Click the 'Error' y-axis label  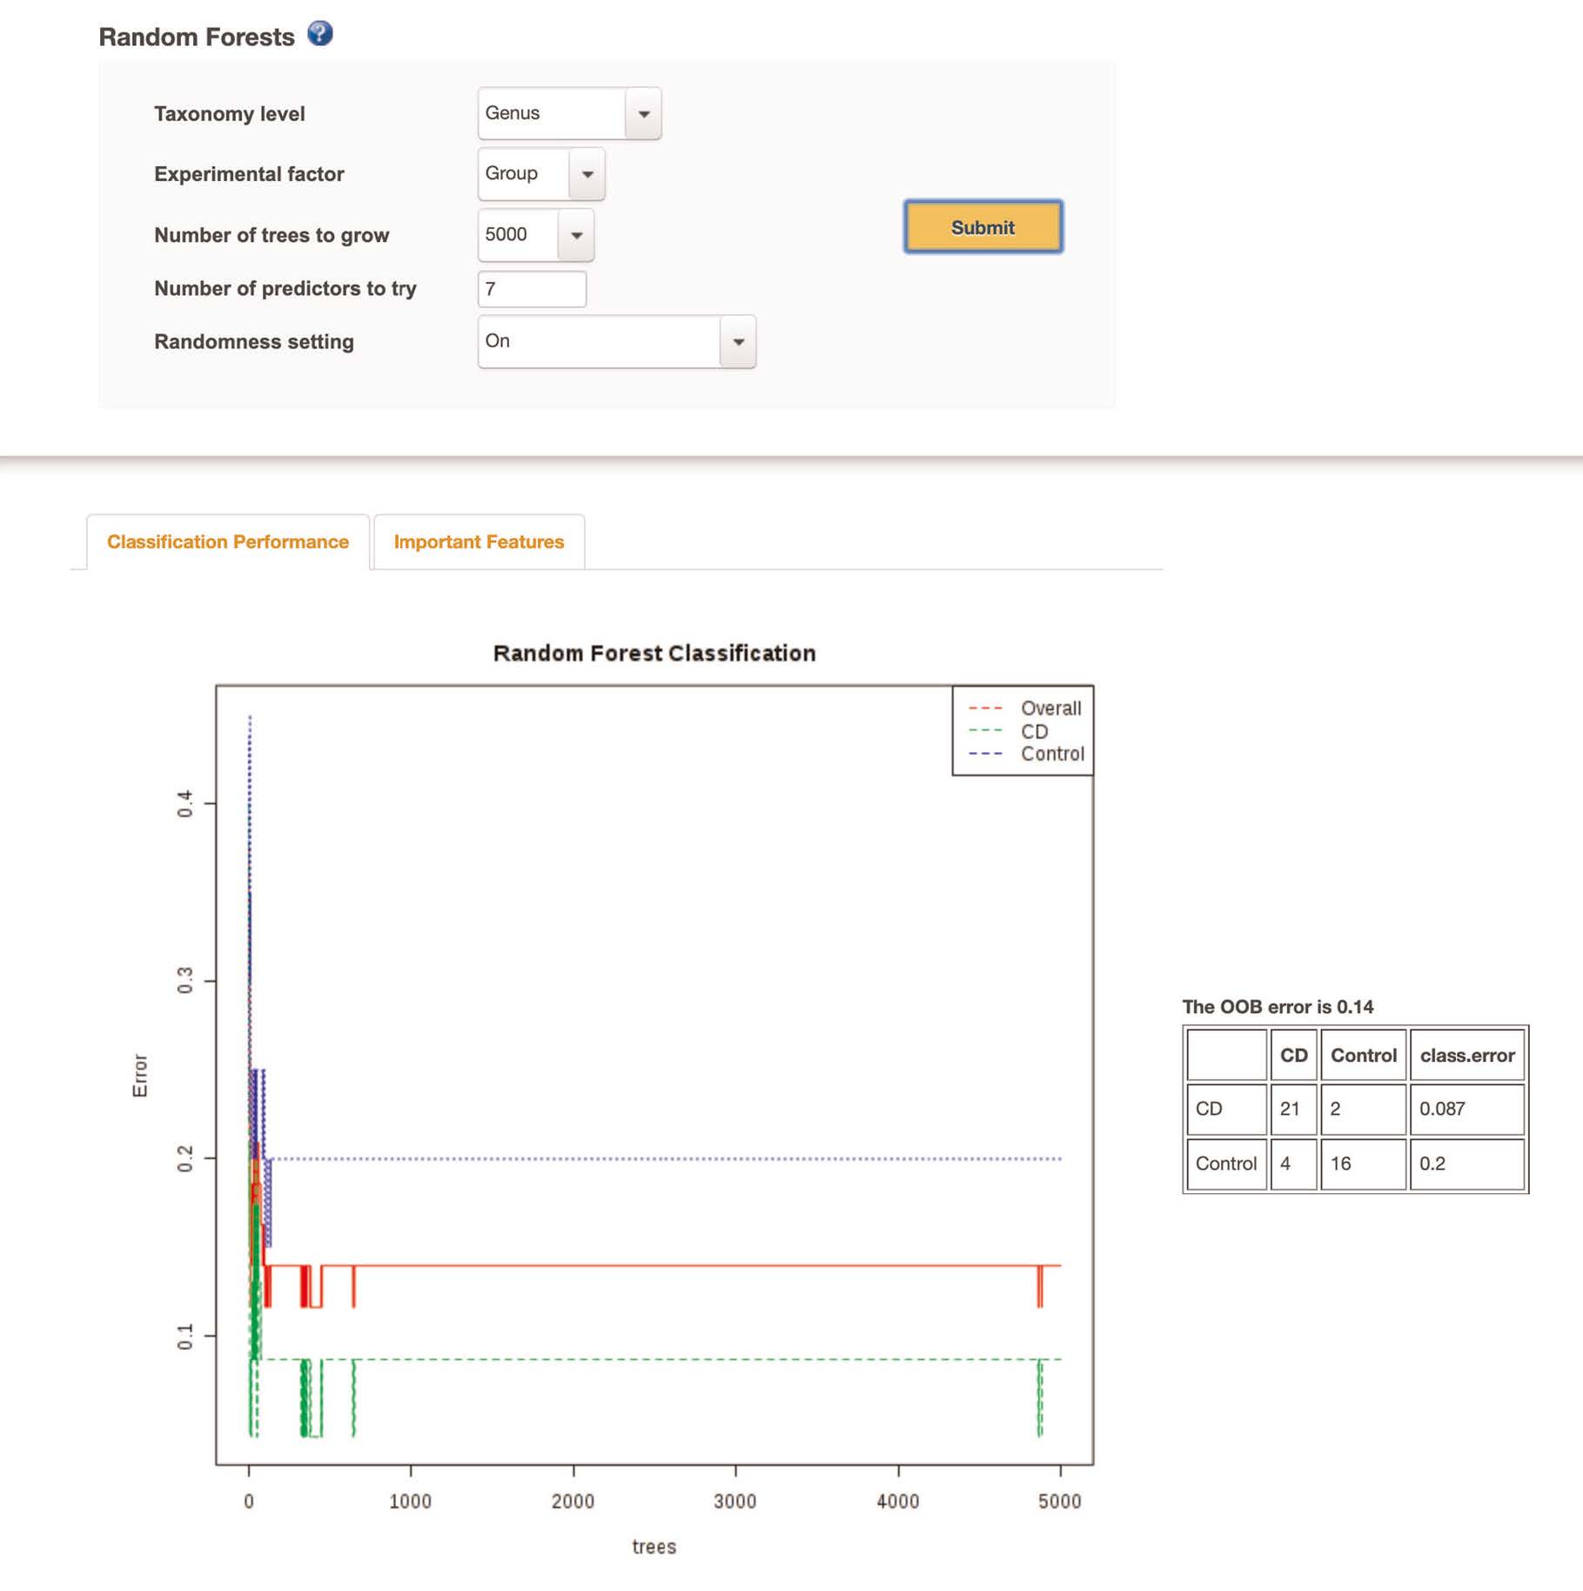[x=140, y=1075]
